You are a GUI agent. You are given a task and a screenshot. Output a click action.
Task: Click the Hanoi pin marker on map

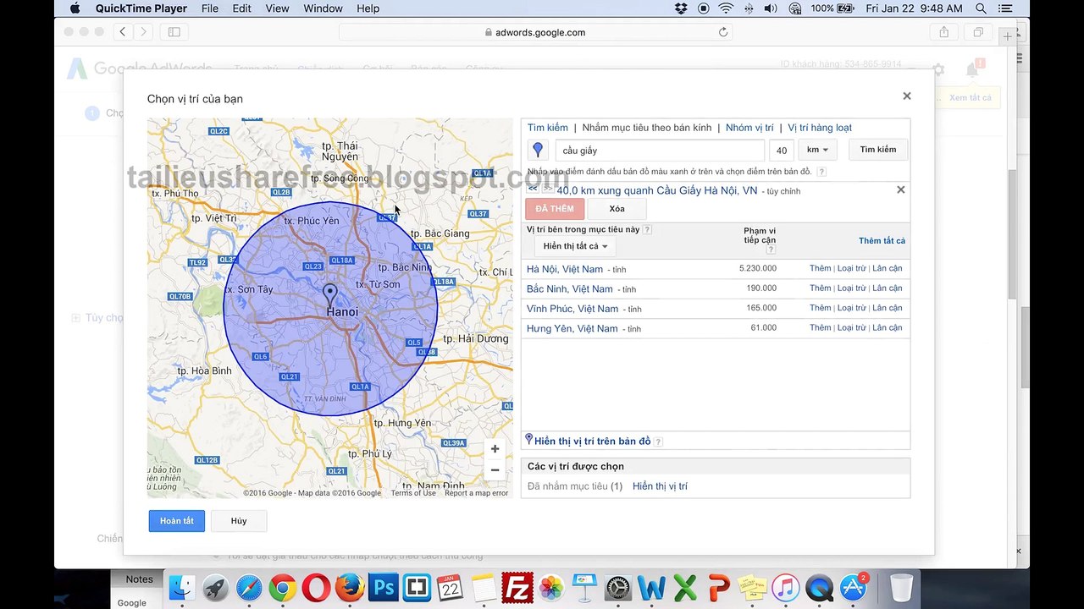tap(329, 294)
